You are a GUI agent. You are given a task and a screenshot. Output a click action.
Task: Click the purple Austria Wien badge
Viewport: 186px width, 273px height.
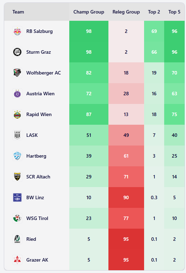[x=17, y=94]
